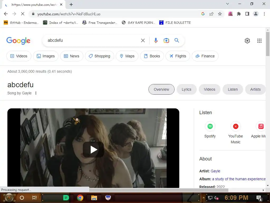Viewport: 270px width, 203px height.
Task: Share this page via share icon
Action: [211, 14]
